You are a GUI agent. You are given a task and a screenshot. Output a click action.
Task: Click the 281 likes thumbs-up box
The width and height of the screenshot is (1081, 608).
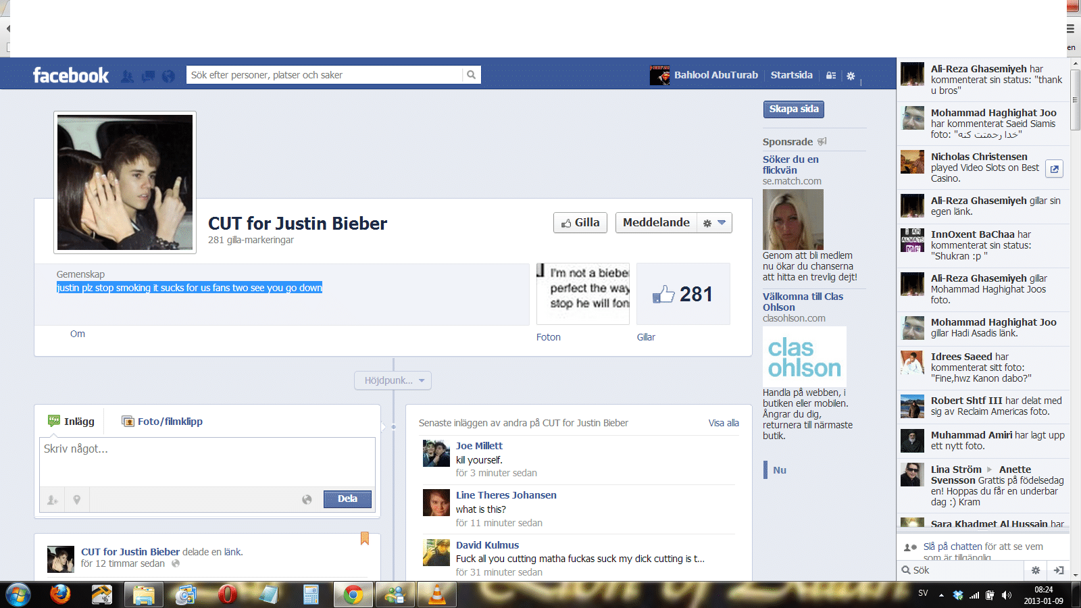tap(683, 295)
